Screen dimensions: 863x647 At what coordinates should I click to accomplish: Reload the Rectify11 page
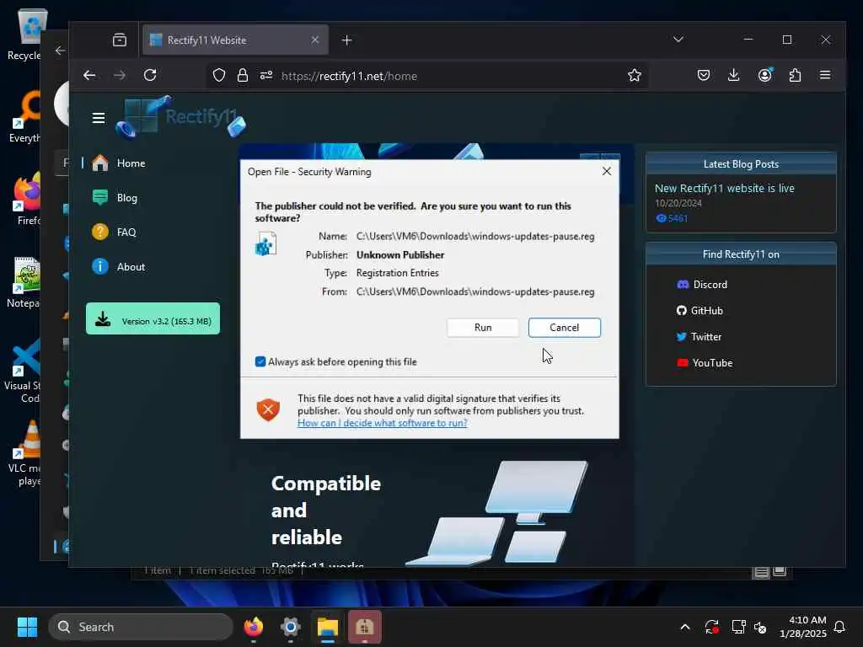tap(150, 75)
